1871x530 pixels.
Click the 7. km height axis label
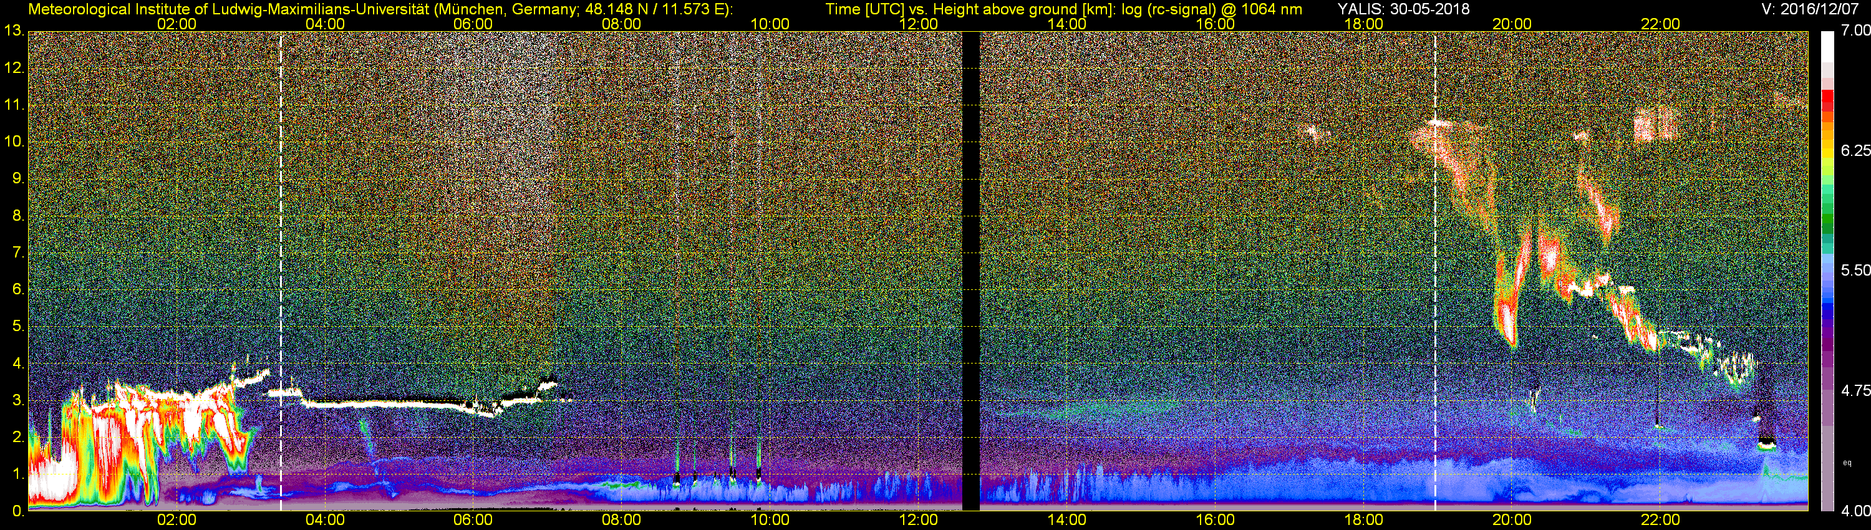click(17, 253)
